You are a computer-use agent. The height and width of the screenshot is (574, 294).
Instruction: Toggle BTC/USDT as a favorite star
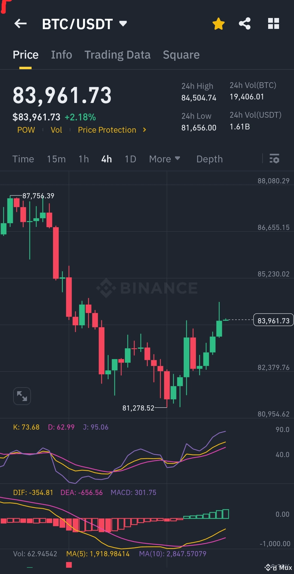(219, 24)
